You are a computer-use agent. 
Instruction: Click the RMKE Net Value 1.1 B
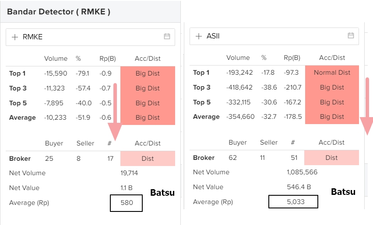(126, 188)
